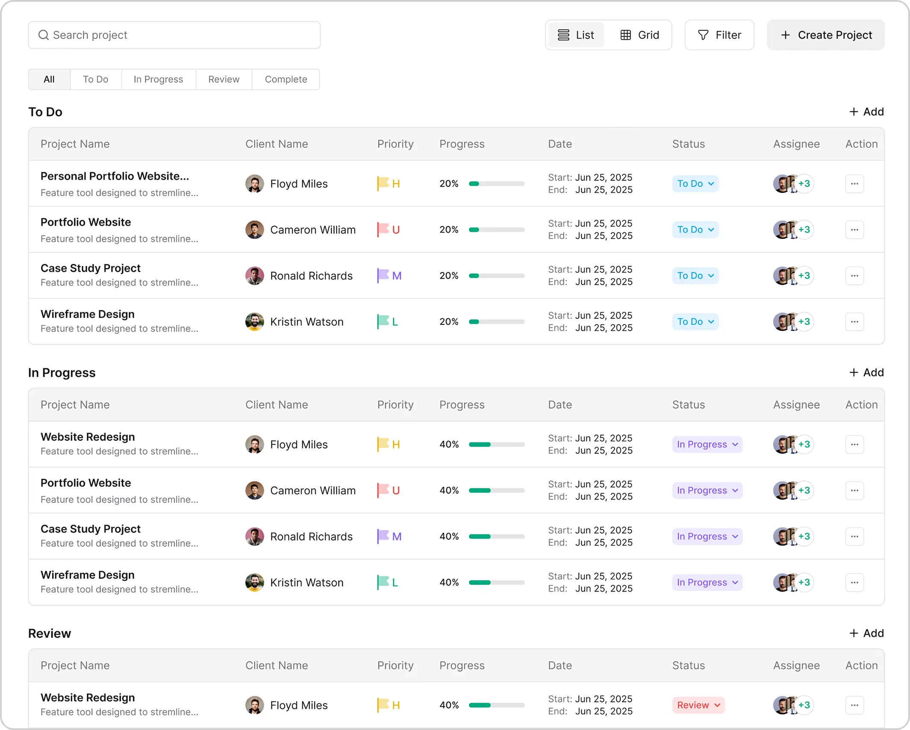The image size is (910, 730).
Task: Select the To Do filter tab
Action: [x=95, y=79]
